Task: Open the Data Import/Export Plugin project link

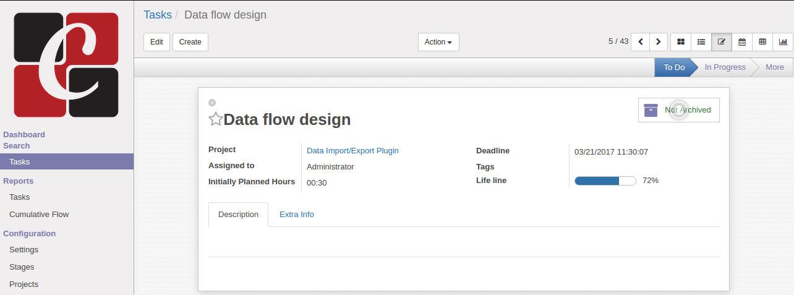Action: pyautogui.click(x=352, y=150)
